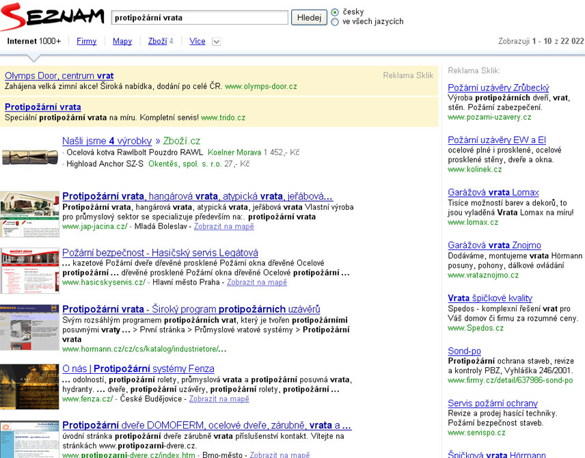Open 'Protipožární vrata, hangárová vrata' result
The width and height of the screenshot is (585, 458).
pos(198,196)
